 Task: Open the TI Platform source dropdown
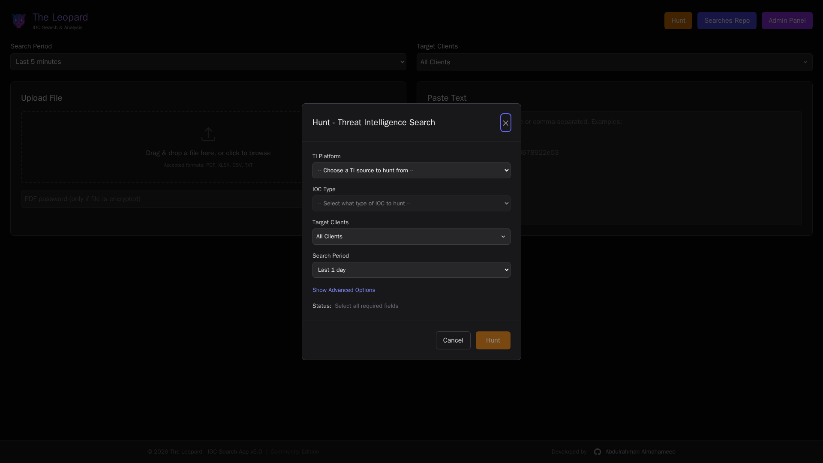point(411,170)
